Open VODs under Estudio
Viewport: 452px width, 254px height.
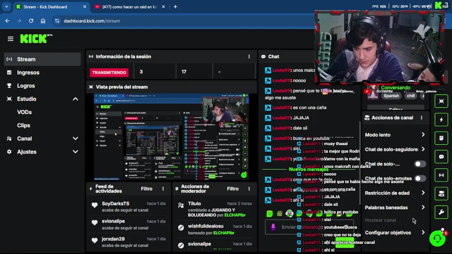coord(24,112)
